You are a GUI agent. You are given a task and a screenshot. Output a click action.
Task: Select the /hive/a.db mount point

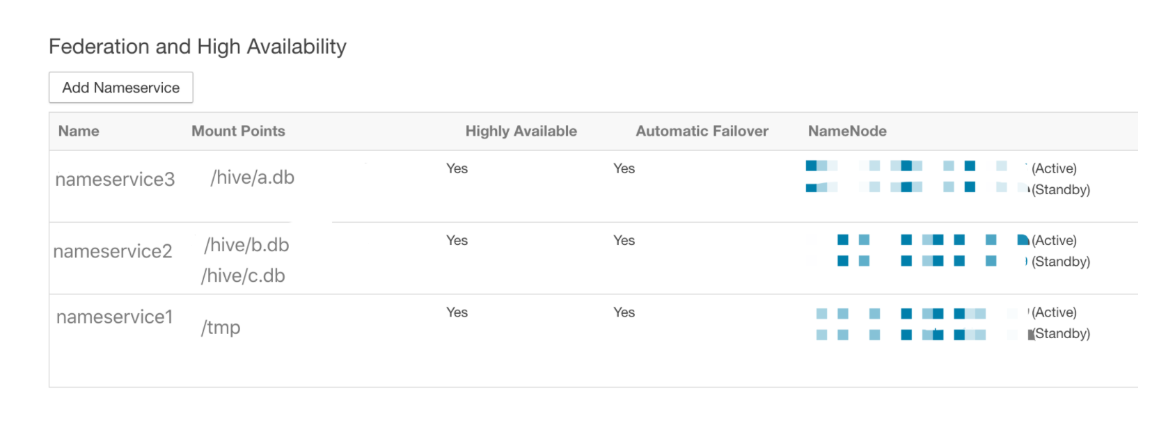[x=252, y=177]
